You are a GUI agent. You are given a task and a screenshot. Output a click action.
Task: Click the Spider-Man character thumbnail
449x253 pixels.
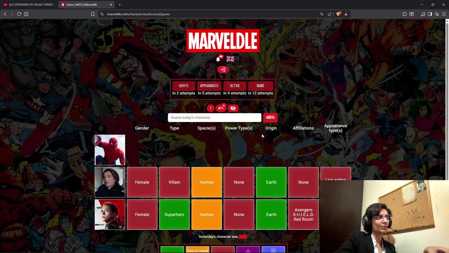coord(110,150)
